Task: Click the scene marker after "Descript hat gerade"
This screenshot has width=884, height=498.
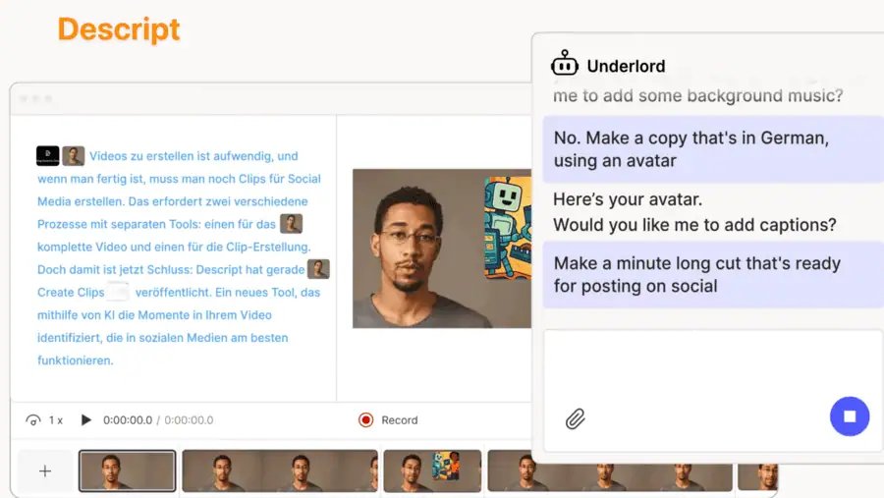Action: click(x=318, y=269)
